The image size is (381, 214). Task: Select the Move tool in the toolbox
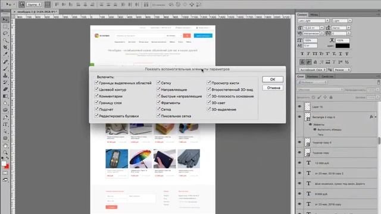pyautogui.click(x=5, y=20)
